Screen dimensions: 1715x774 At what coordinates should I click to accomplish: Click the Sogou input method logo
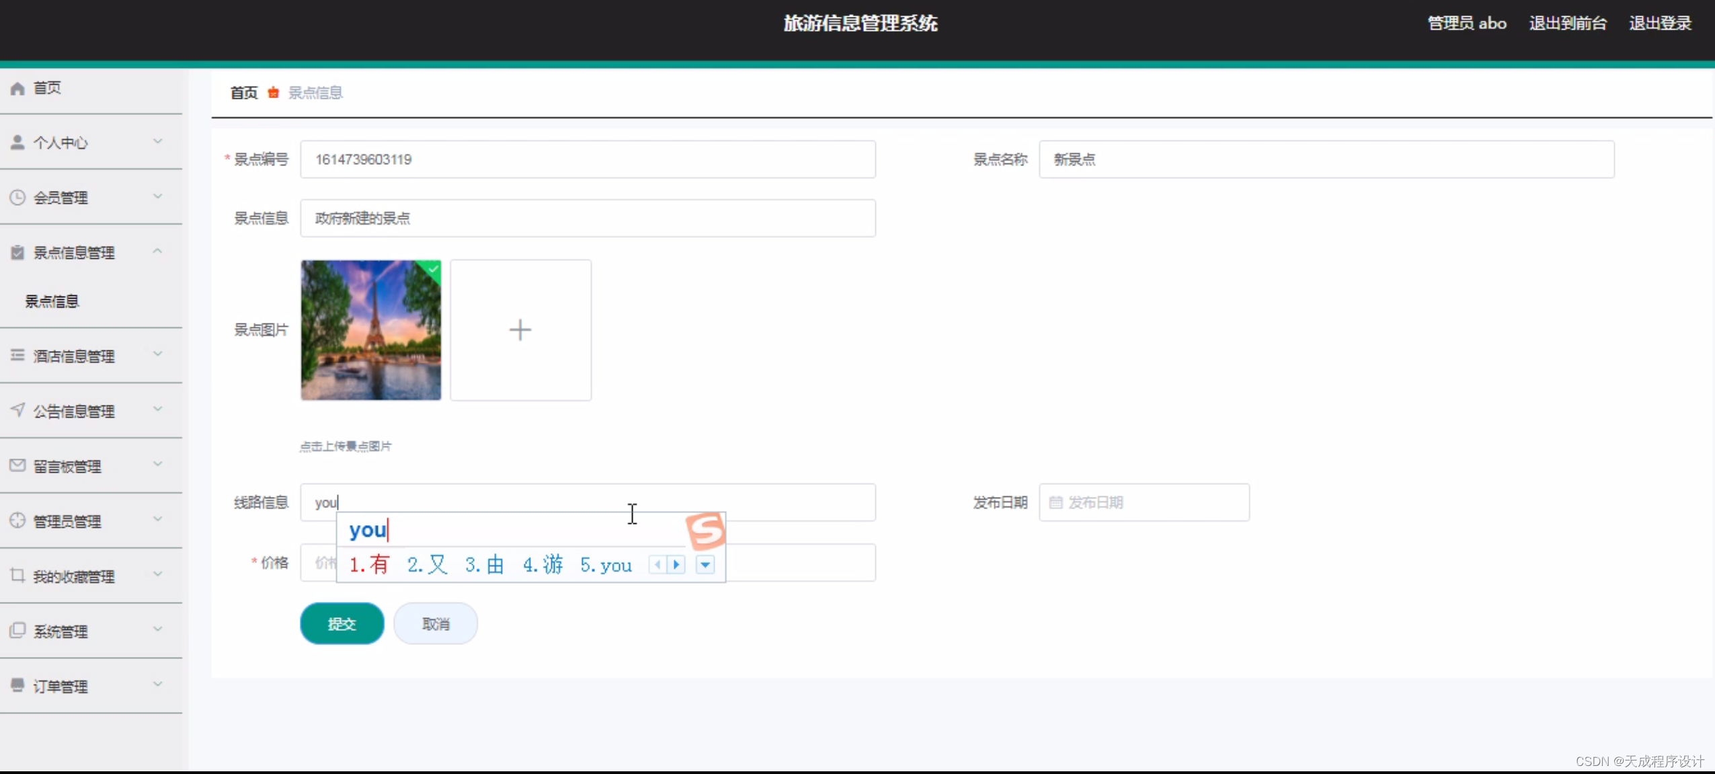[707, 531]
